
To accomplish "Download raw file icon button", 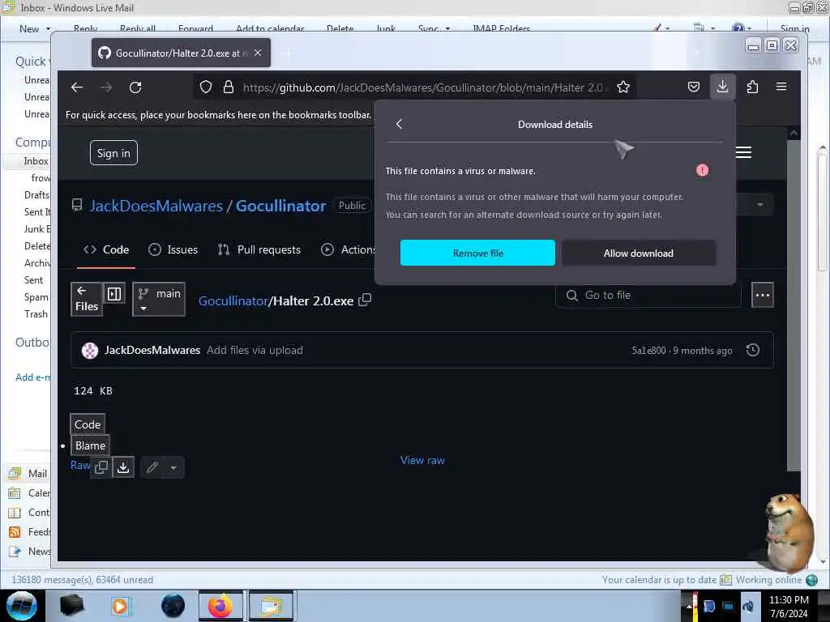I will 123,467.
